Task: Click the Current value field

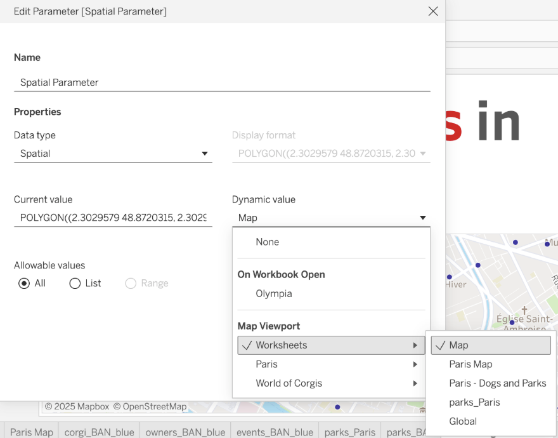Action: 113,218
